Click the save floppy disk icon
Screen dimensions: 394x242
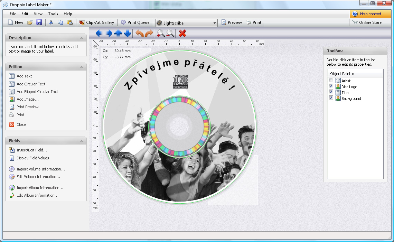39,22
